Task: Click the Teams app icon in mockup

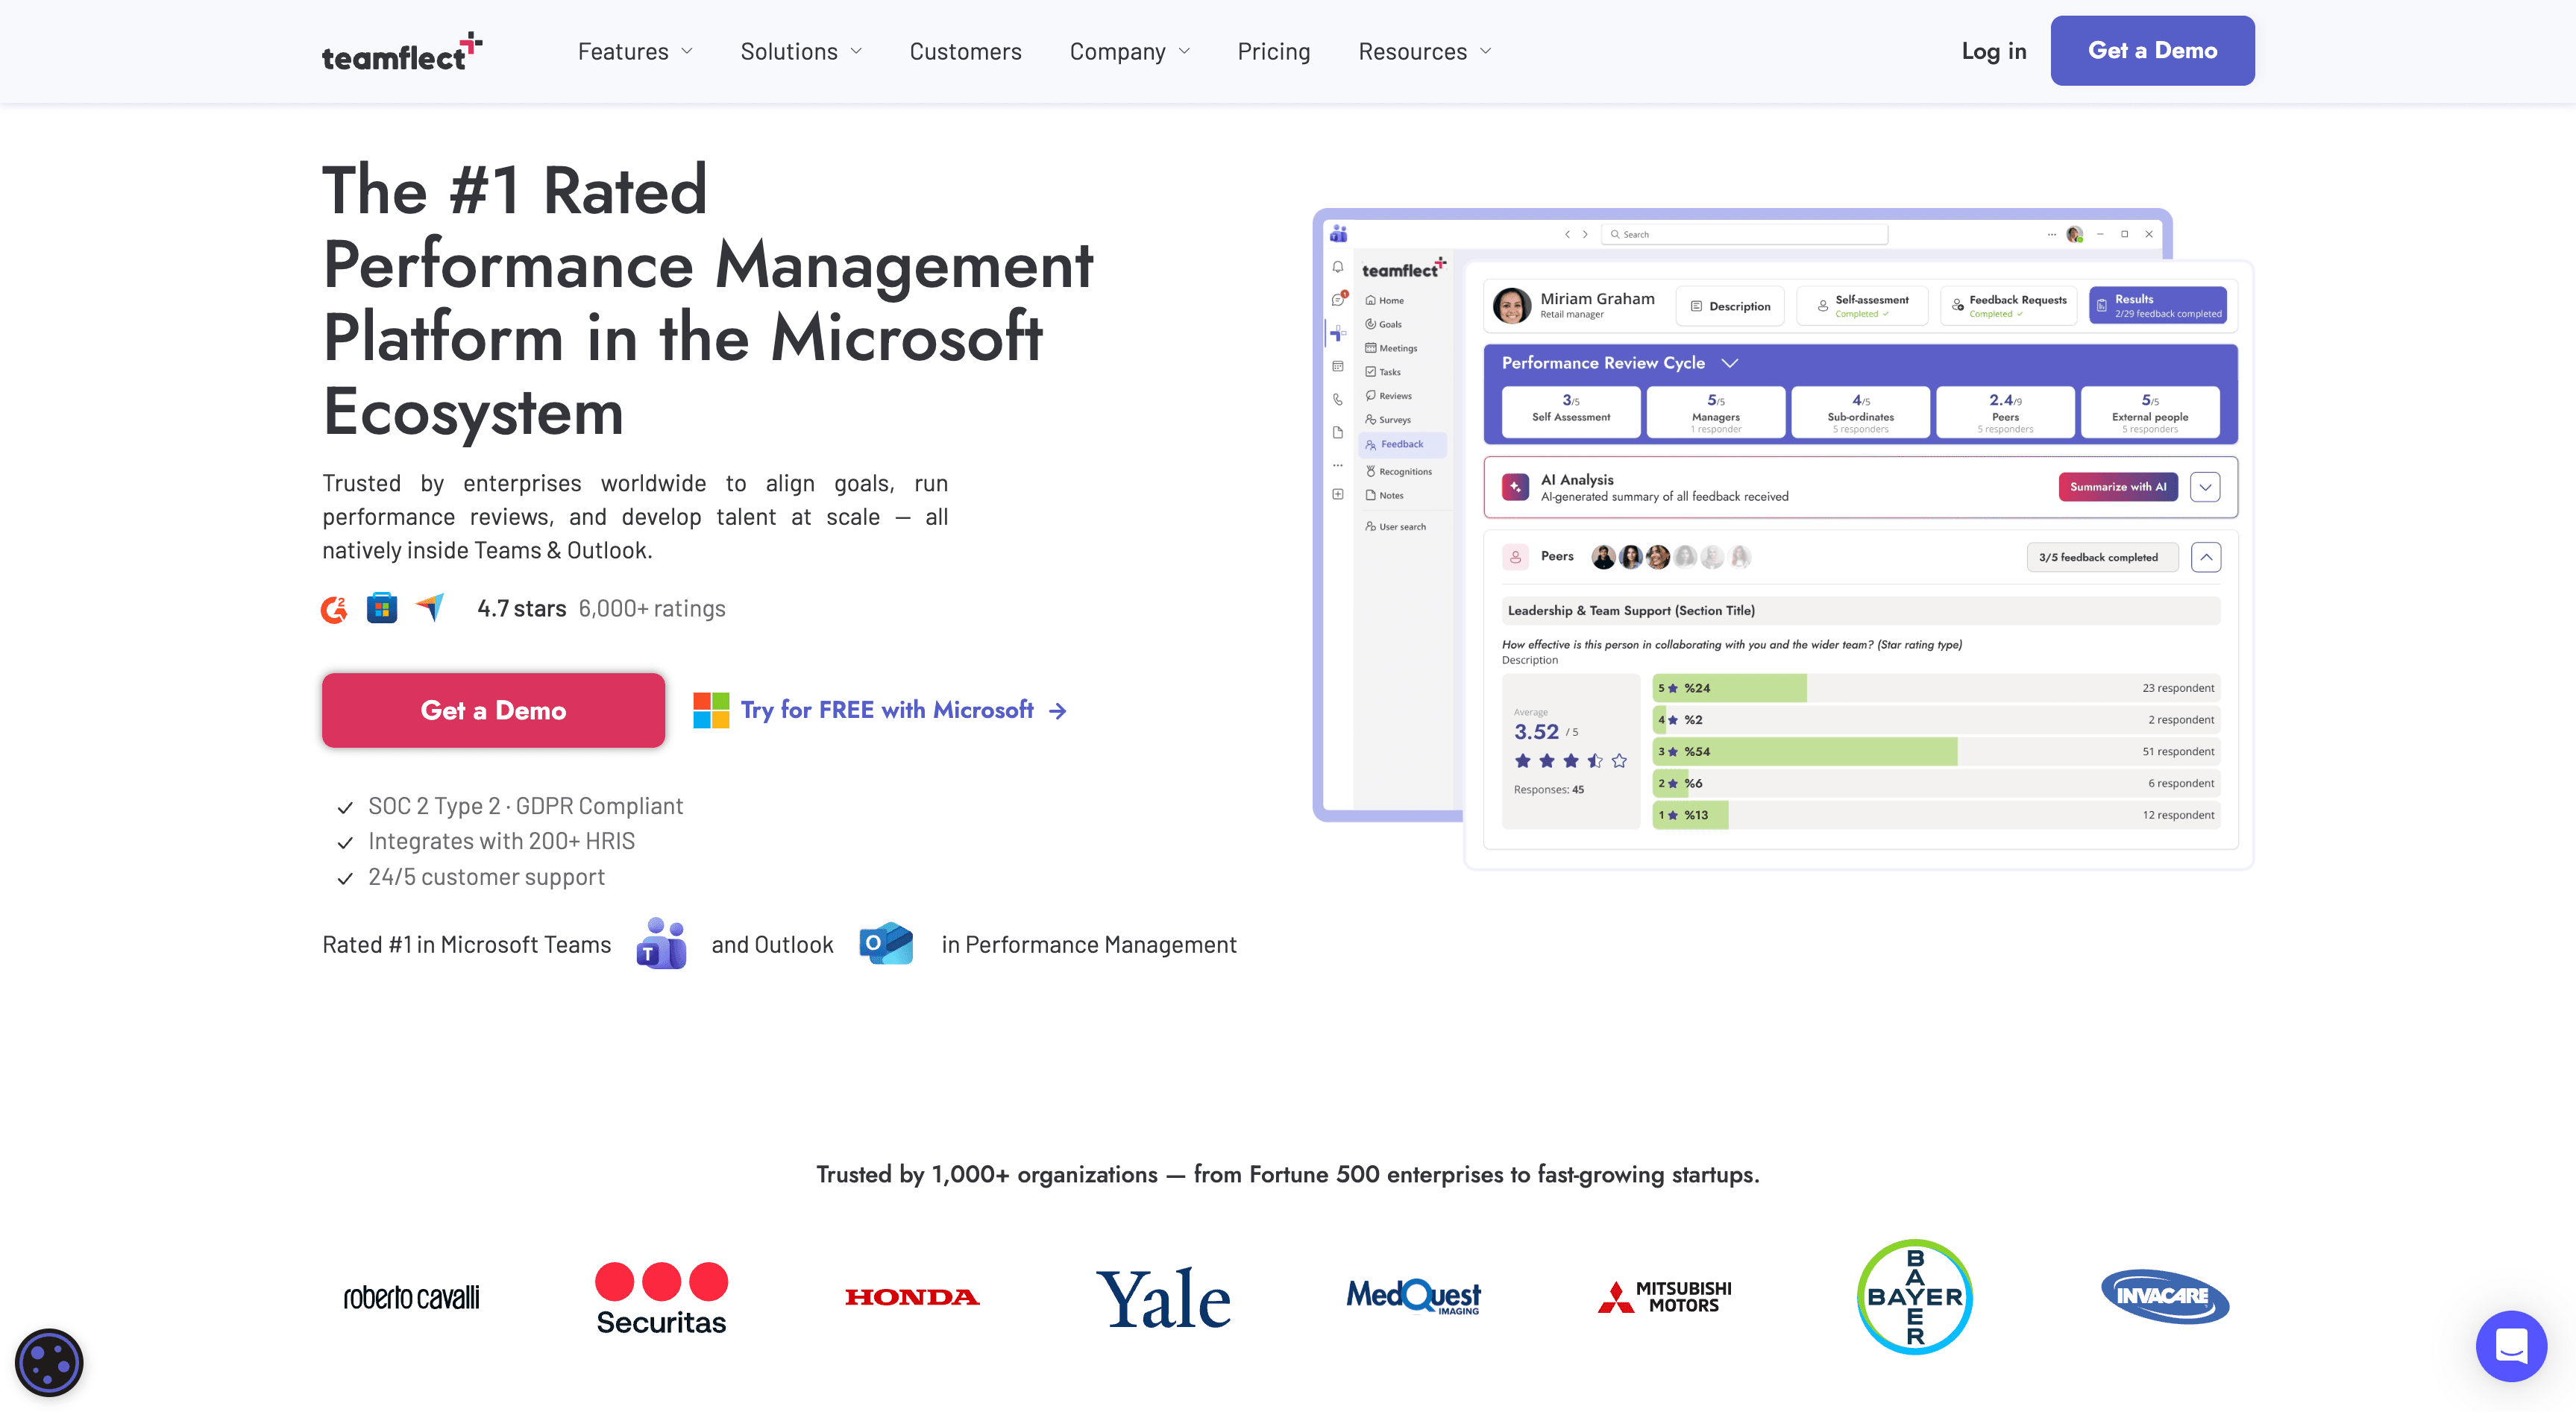Action: click(1338, 234)
